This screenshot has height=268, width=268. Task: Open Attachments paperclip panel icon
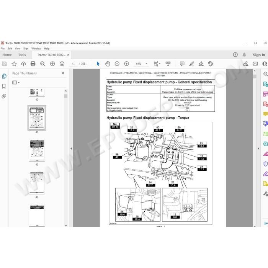pos(4,96)
